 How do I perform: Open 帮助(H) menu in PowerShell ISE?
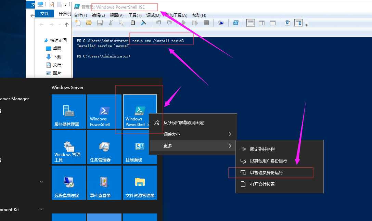(x=199, y=15)
